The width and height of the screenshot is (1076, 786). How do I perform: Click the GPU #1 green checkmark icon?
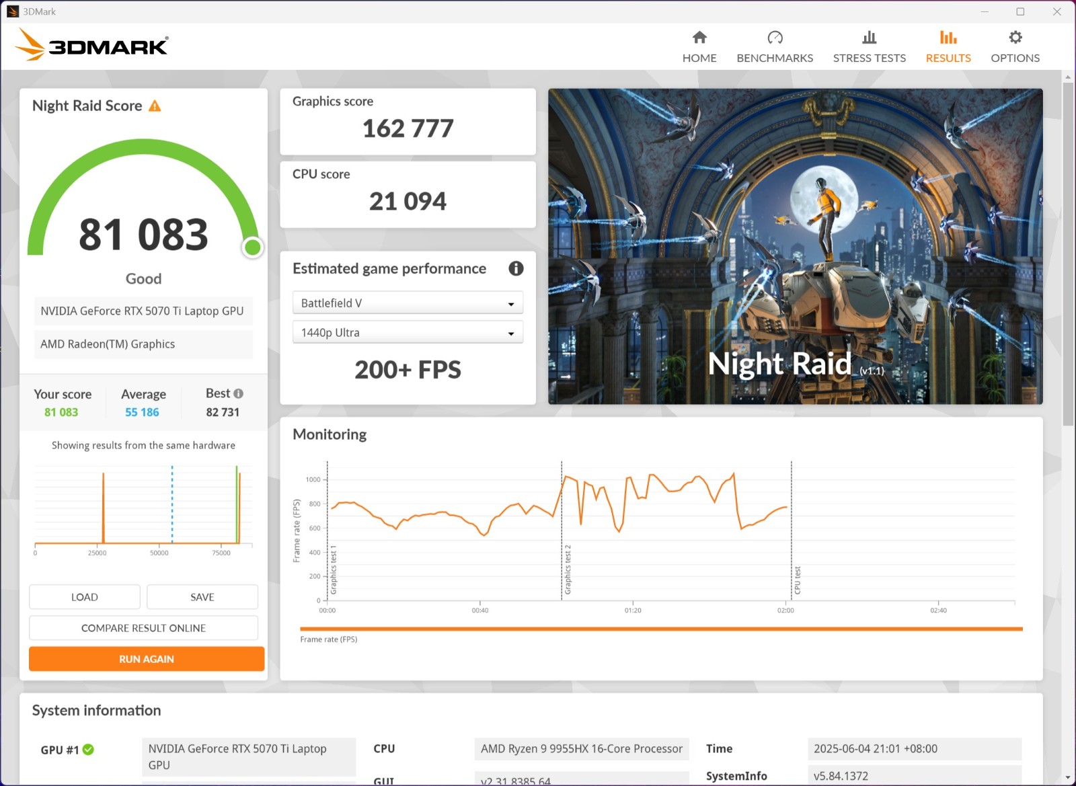(x=88, y=749)
